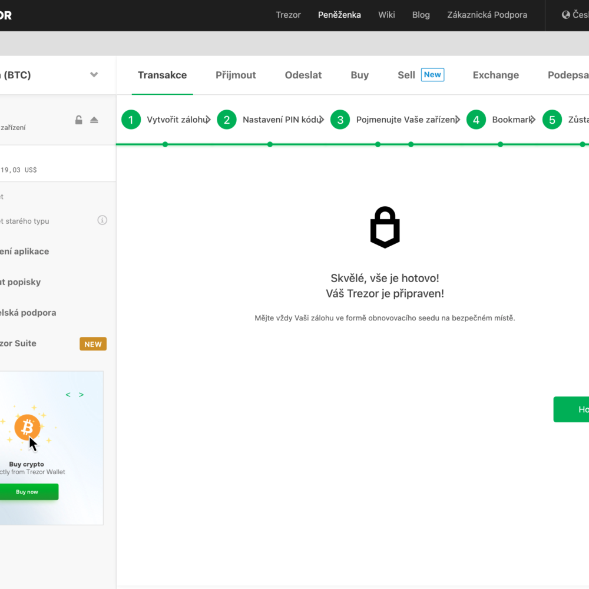Click step 1 circle Vytvořit zálohu
This screenshot has height=589, width=589.
point(131,120)
